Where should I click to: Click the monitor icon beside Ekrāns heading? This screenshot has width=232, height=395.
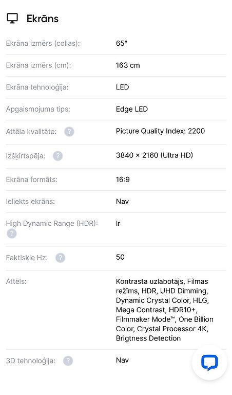tap(12, 19)
